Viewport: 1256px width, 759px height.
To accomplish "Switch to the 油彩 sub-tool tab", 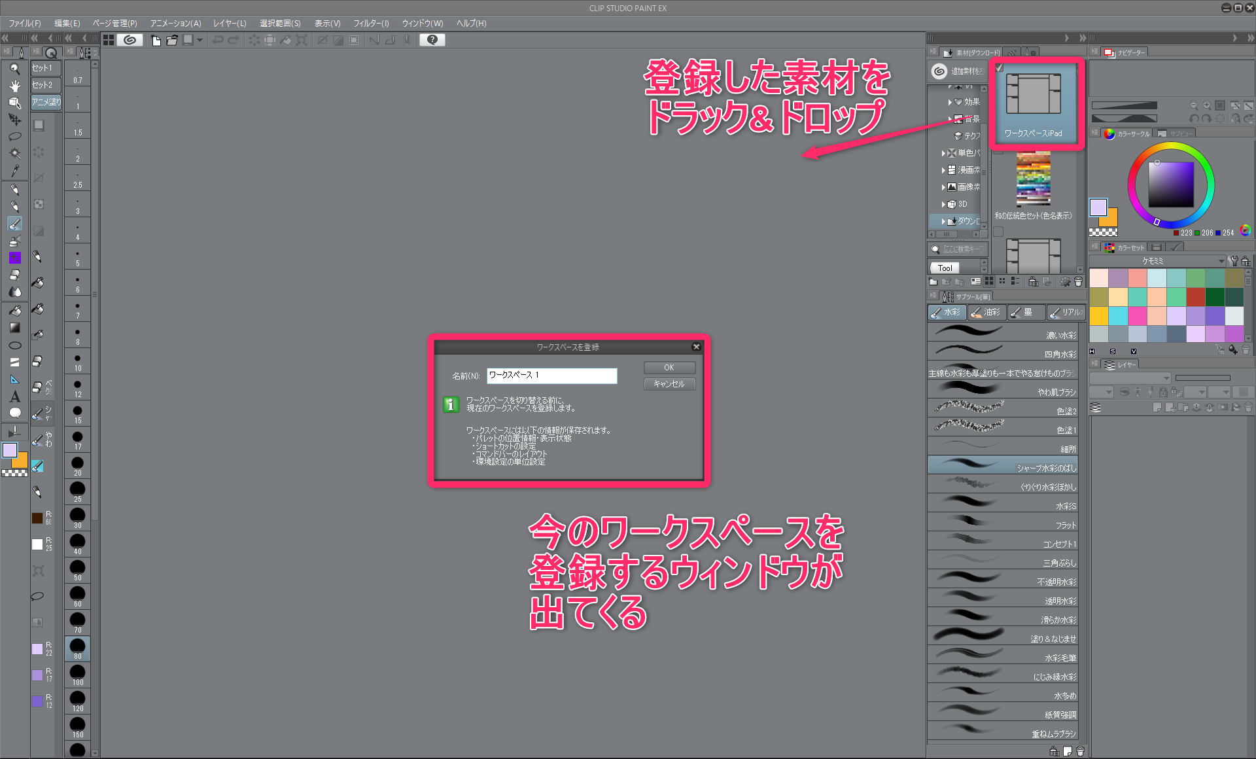I will (x=987, y=312).
